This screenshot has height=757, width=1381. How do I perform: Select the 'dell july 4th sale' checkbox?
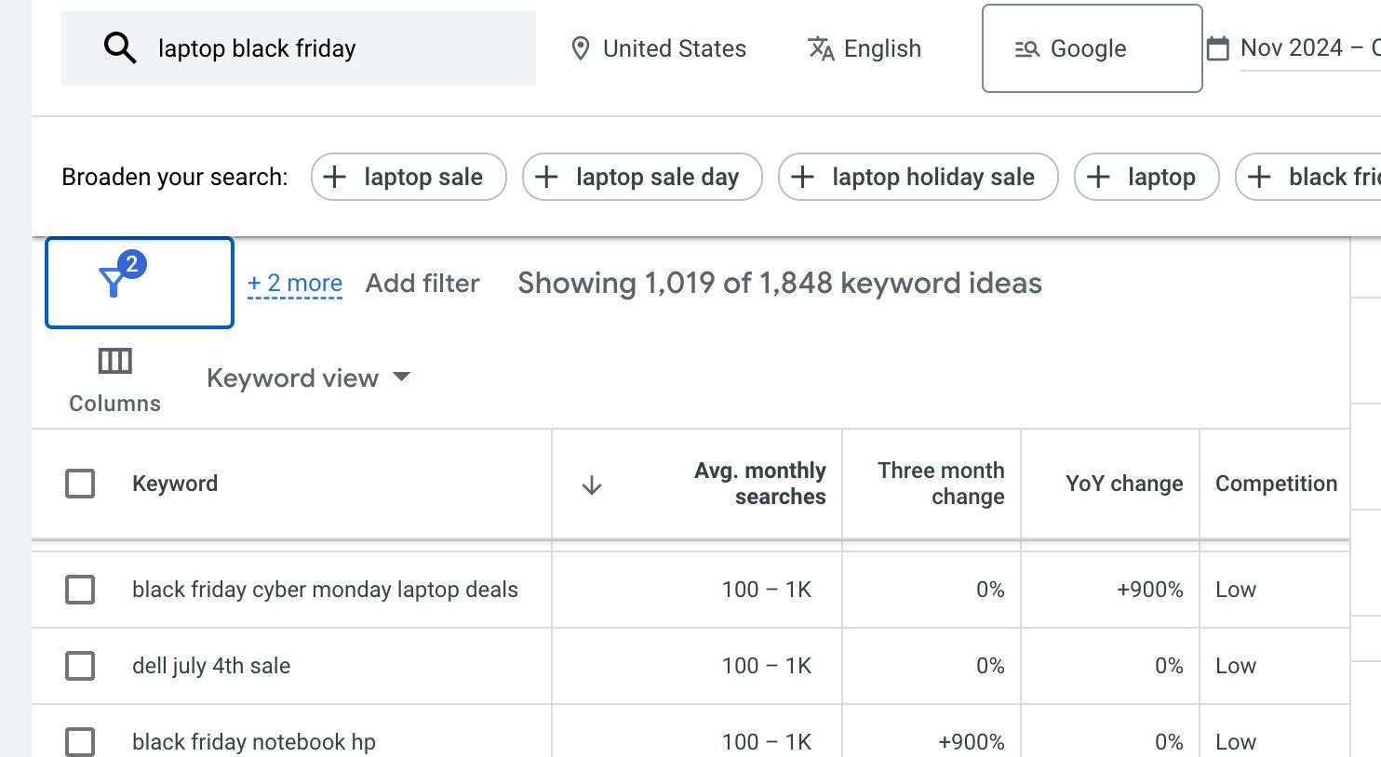tap(80, 666)
